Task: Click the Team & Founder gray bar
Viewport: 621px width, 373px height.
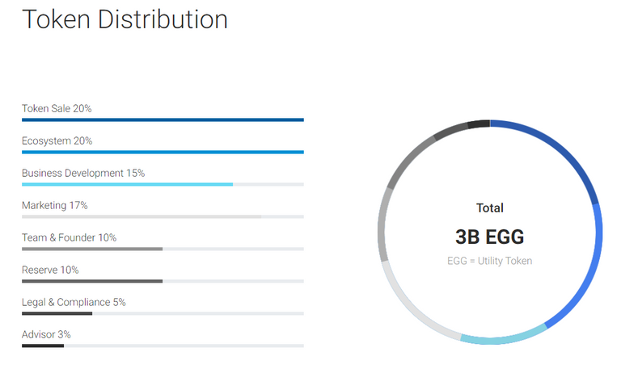Action: pos(92,249)
